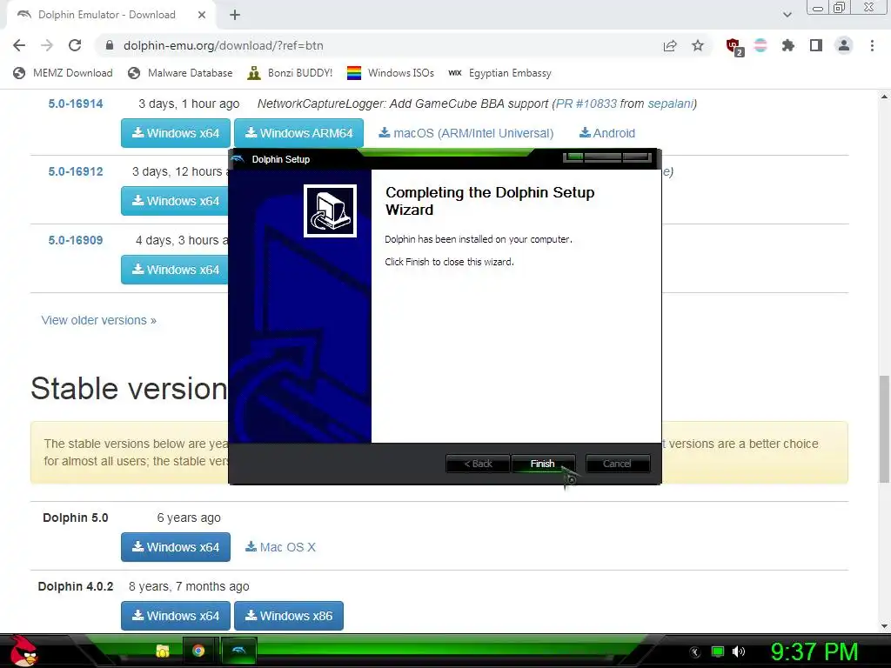Open the Extensions puzzle piece menu
Screen dimensions: 891x668
point(788,45)
